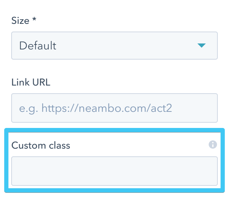Click the 'Link URL' field label

tap(31, 82)
